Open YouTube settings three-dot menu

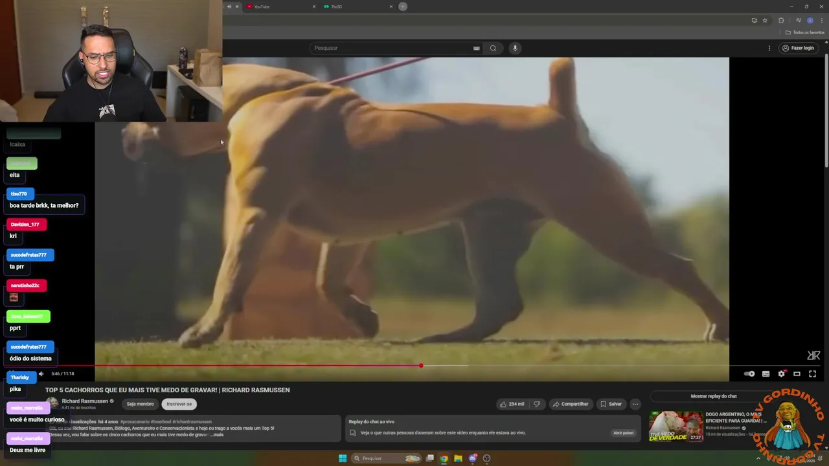769,48
